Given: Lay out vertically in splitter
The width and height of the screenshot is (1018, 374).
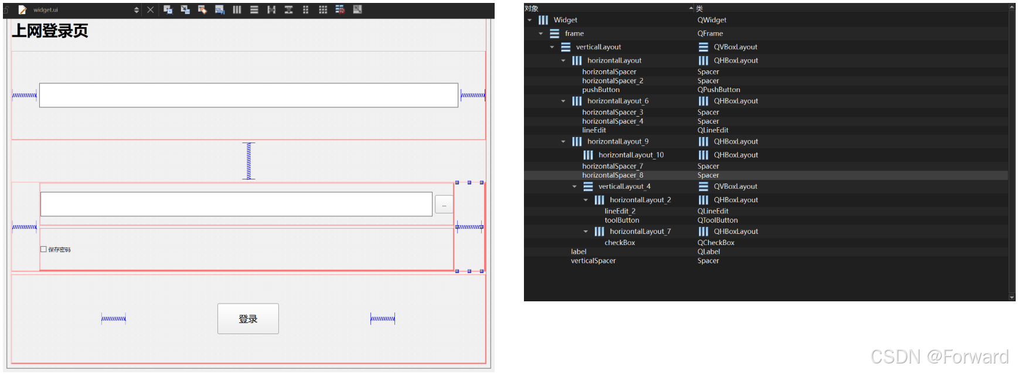Looking at the screenshot, I should click(x=288, y=9).
